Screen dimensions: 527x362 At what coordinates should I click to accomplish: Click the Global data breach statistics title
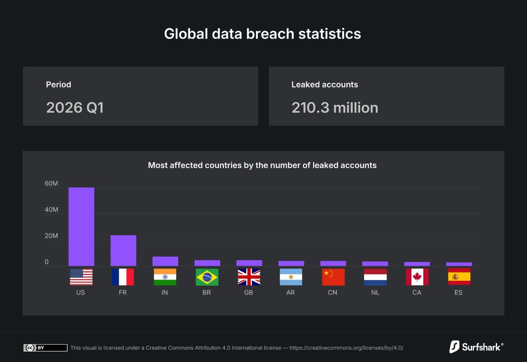[x=263, y=34]
